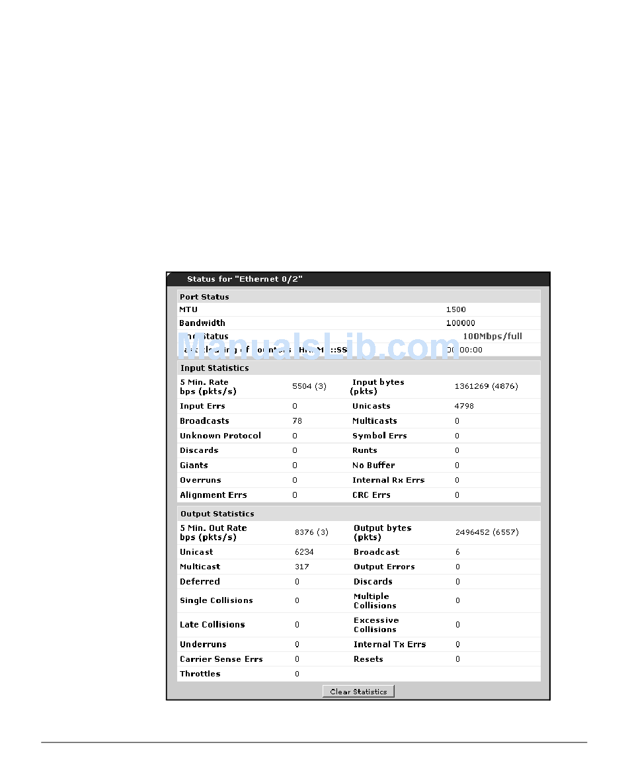This screenshot has width=628, height=765.
Task: Select the '5 Min. Out Rate' label
Action: [214, 528]
